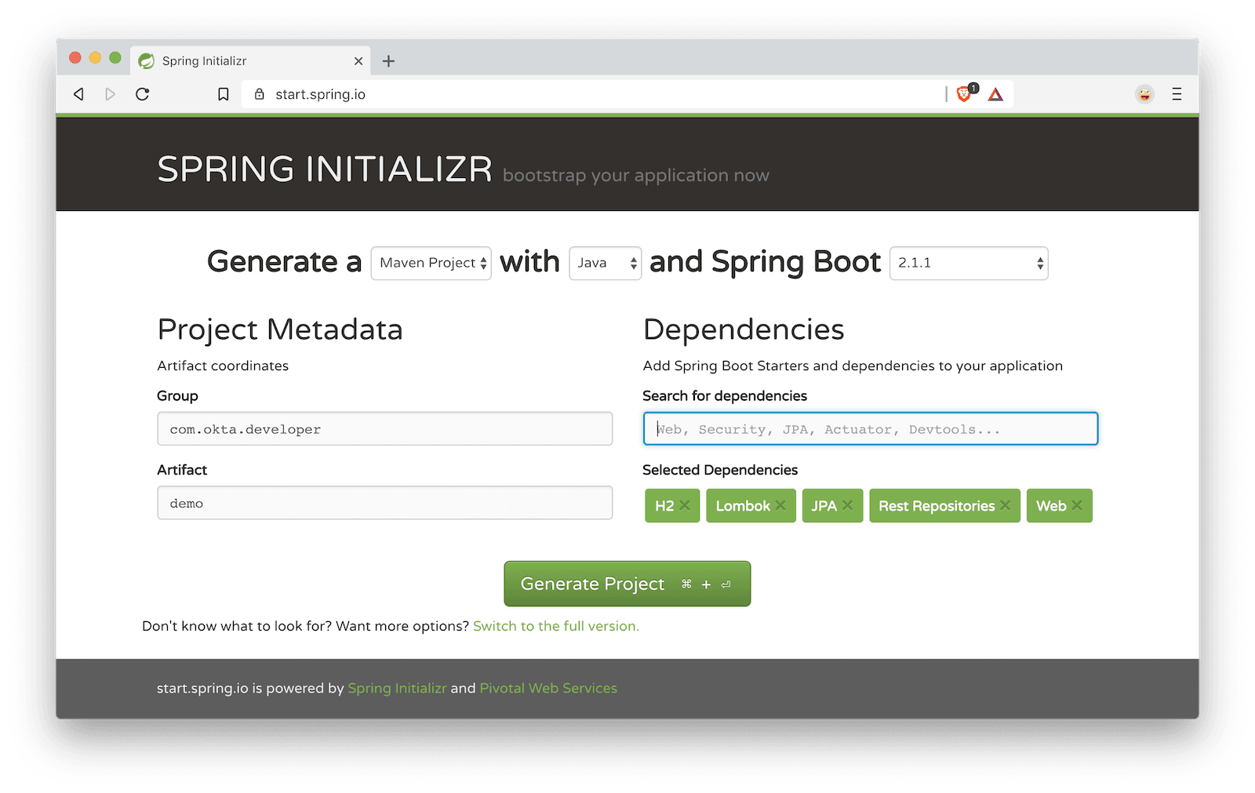The image size is (1255, 793).
Task: Select the Spring Initializr browser tab
Action: 249,61
